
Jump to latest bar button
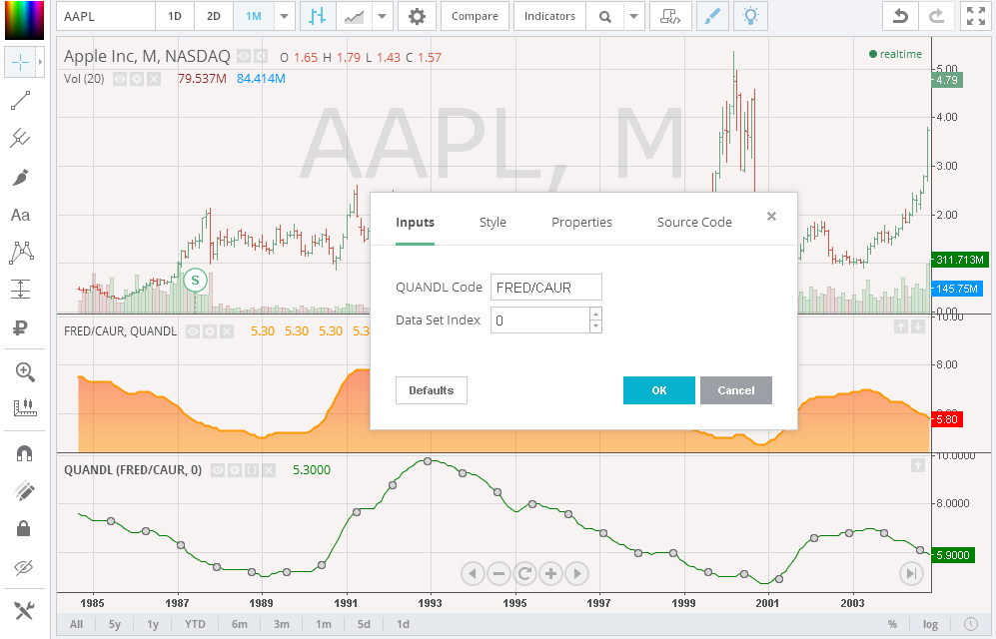(x=911, y=574)
